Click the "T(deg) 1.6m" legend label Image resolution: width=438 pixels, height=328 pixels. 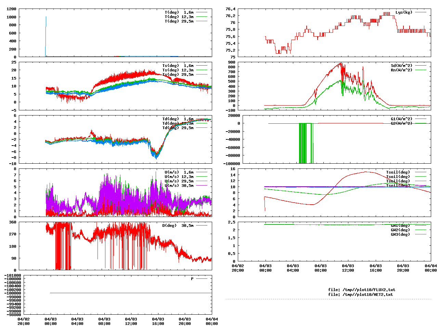point(179,12)
